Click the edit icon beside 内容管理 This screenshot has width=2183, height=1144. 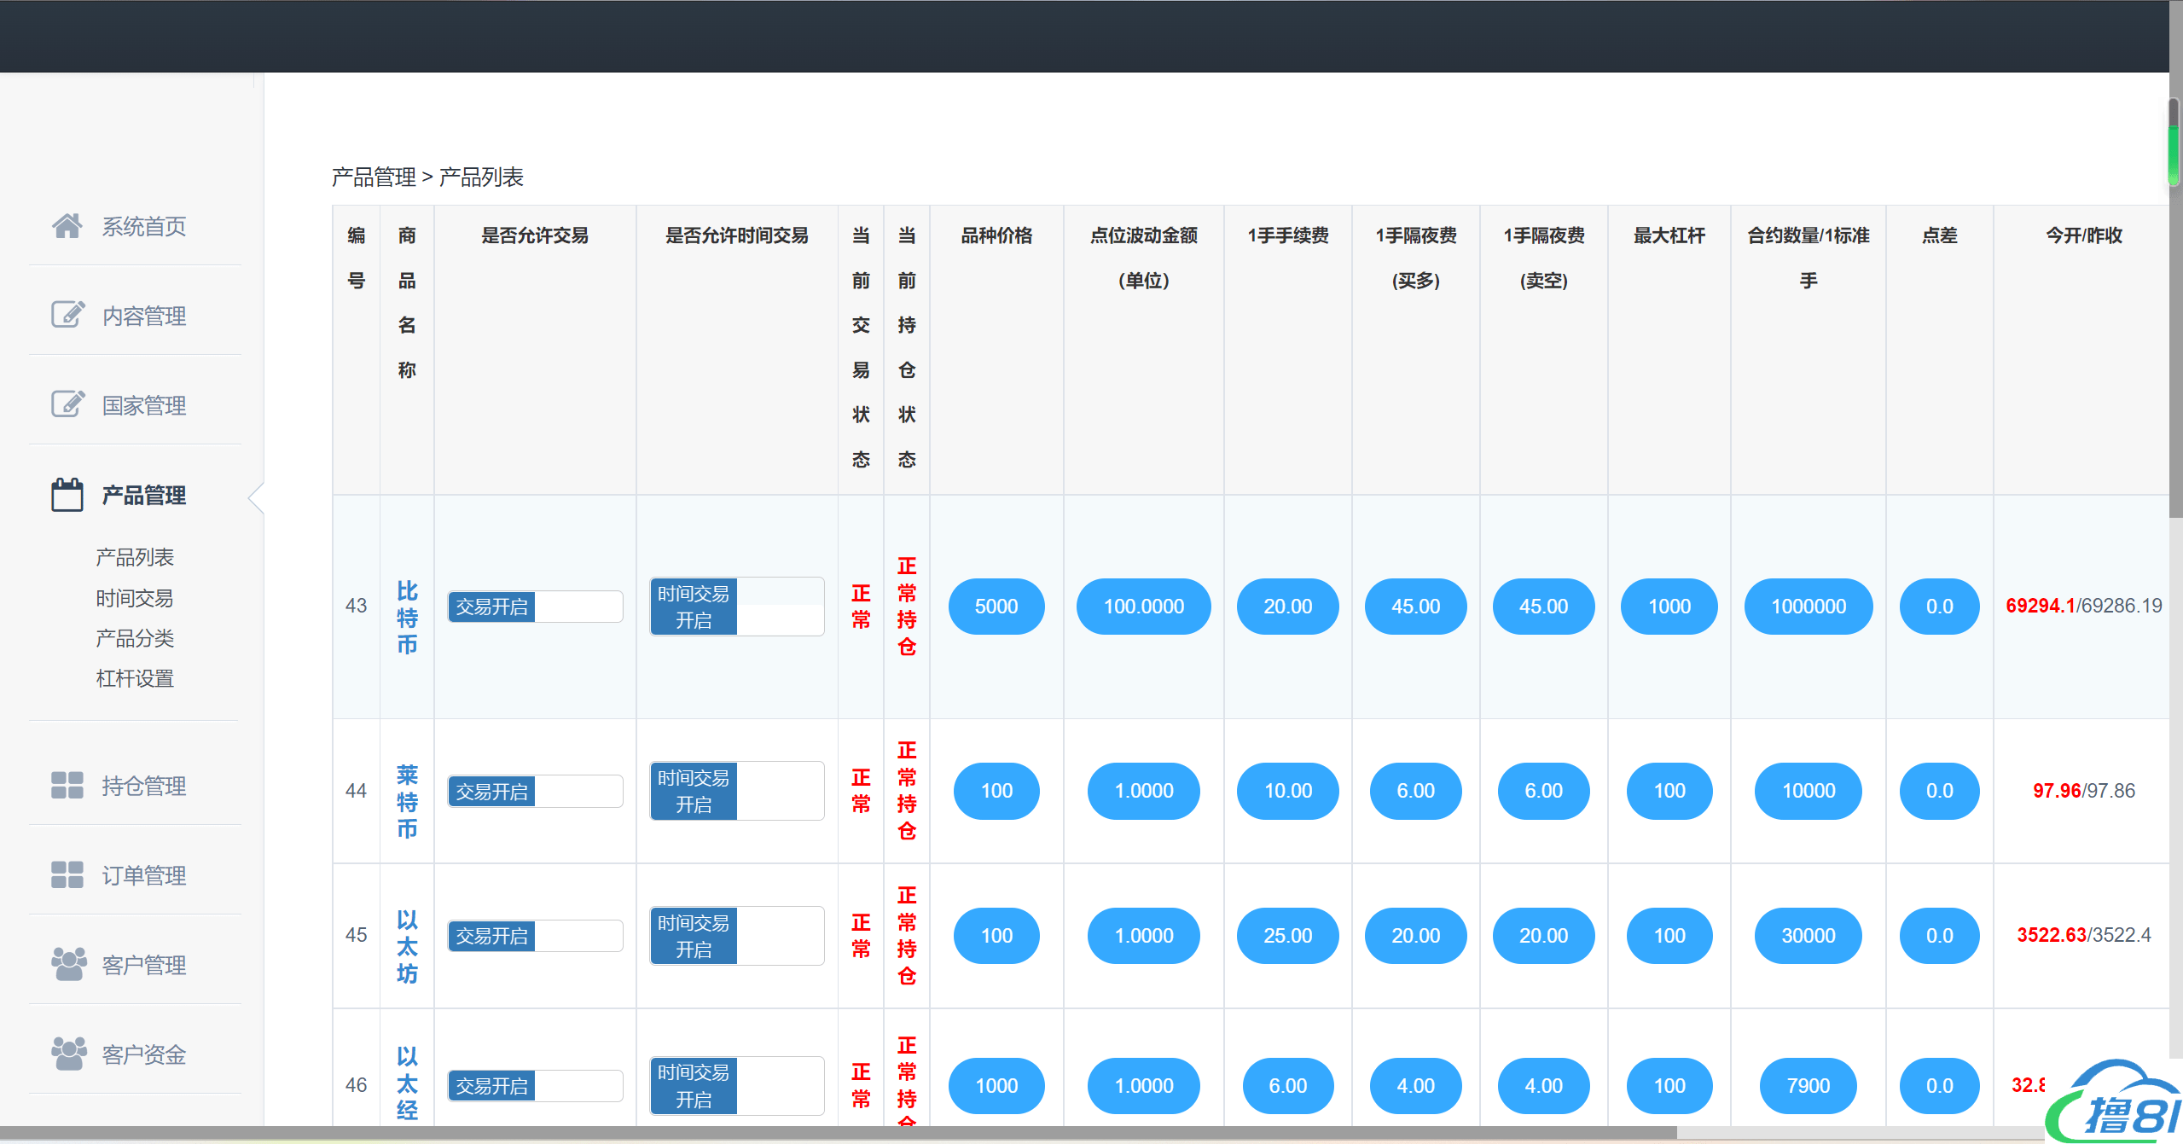click(x=67, y=315)
